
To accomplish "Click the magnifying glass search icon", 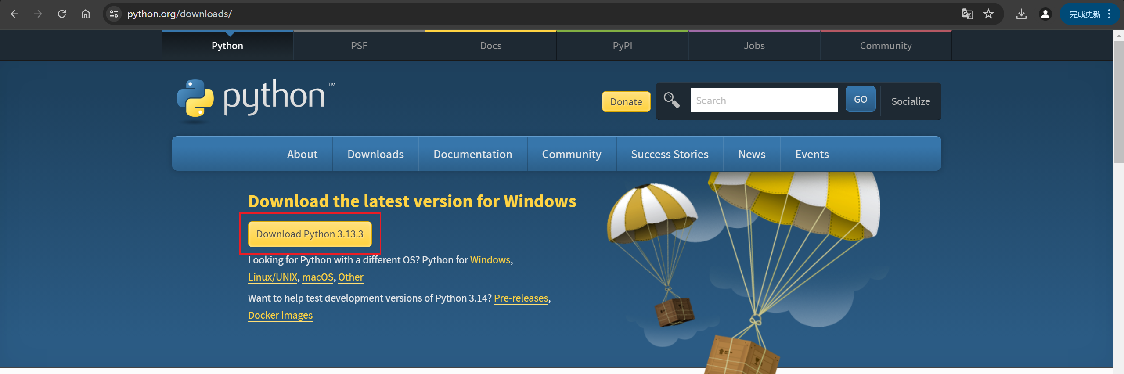I will (672, 100).
